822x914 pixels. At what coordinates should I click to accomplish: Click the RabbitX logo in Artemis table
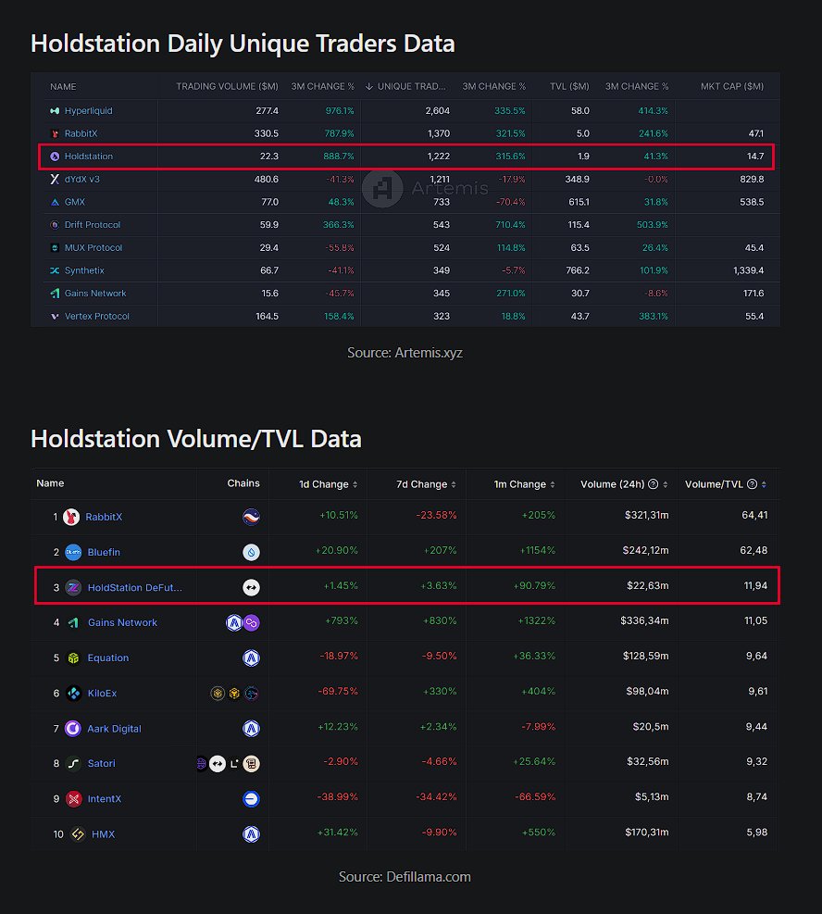tap(55, 133)
